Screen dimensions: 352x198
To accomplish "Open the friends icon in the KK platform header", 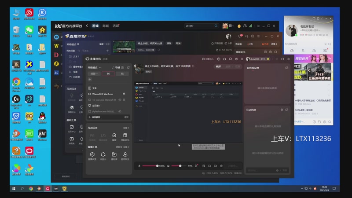I will click(245, 26).
